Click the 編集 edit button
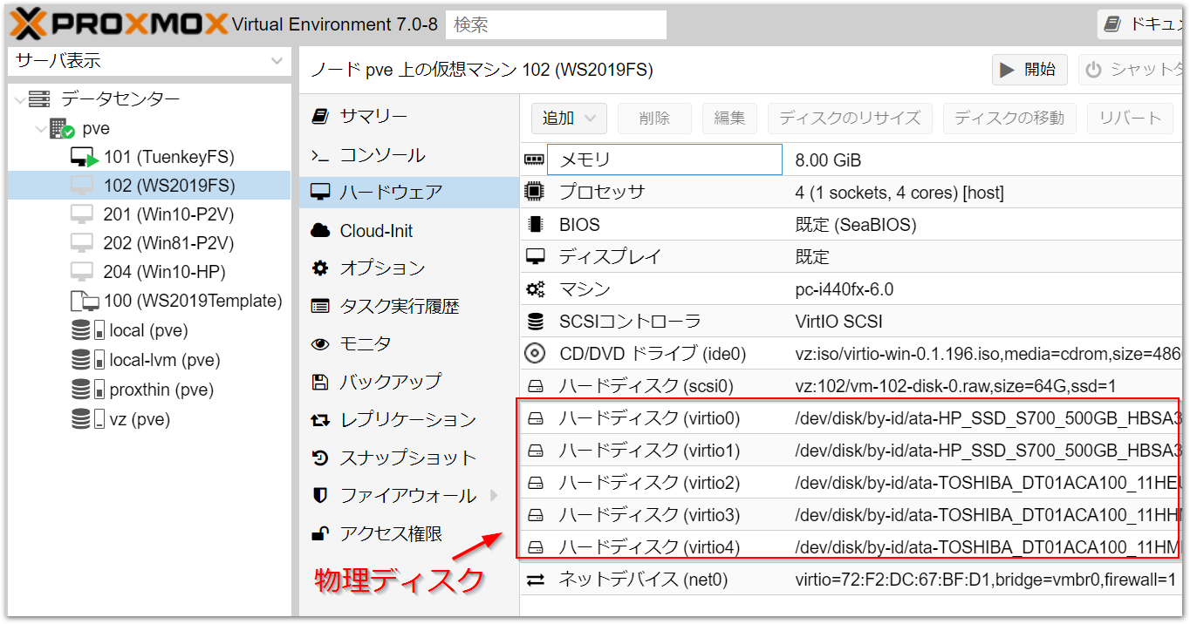 (x=730, y=119)
